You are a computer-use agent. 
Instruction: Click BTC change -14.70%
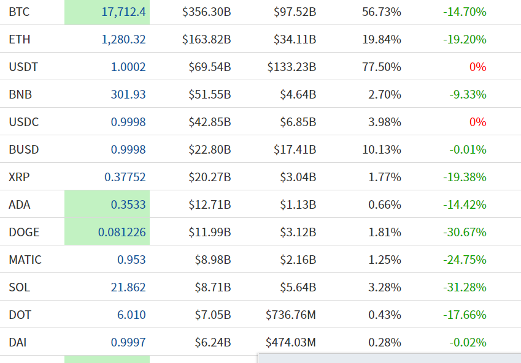[465, 12]
